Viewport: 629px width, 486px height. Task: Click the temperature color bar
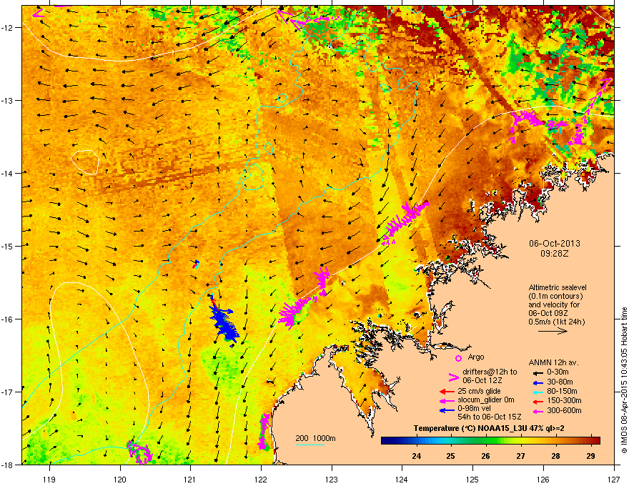click(490, 441)
